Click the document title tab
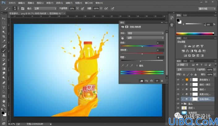The image size is (218, 126). click(x=37, y=13)
